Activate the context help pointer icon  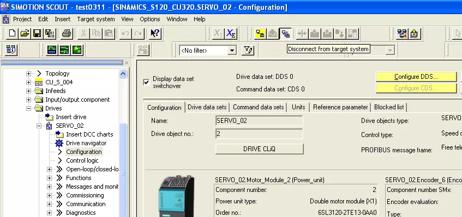point(155,33)
